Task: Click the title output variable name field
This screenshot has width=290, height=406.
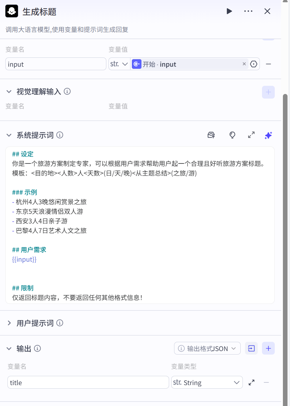Action: coord(88,383)
